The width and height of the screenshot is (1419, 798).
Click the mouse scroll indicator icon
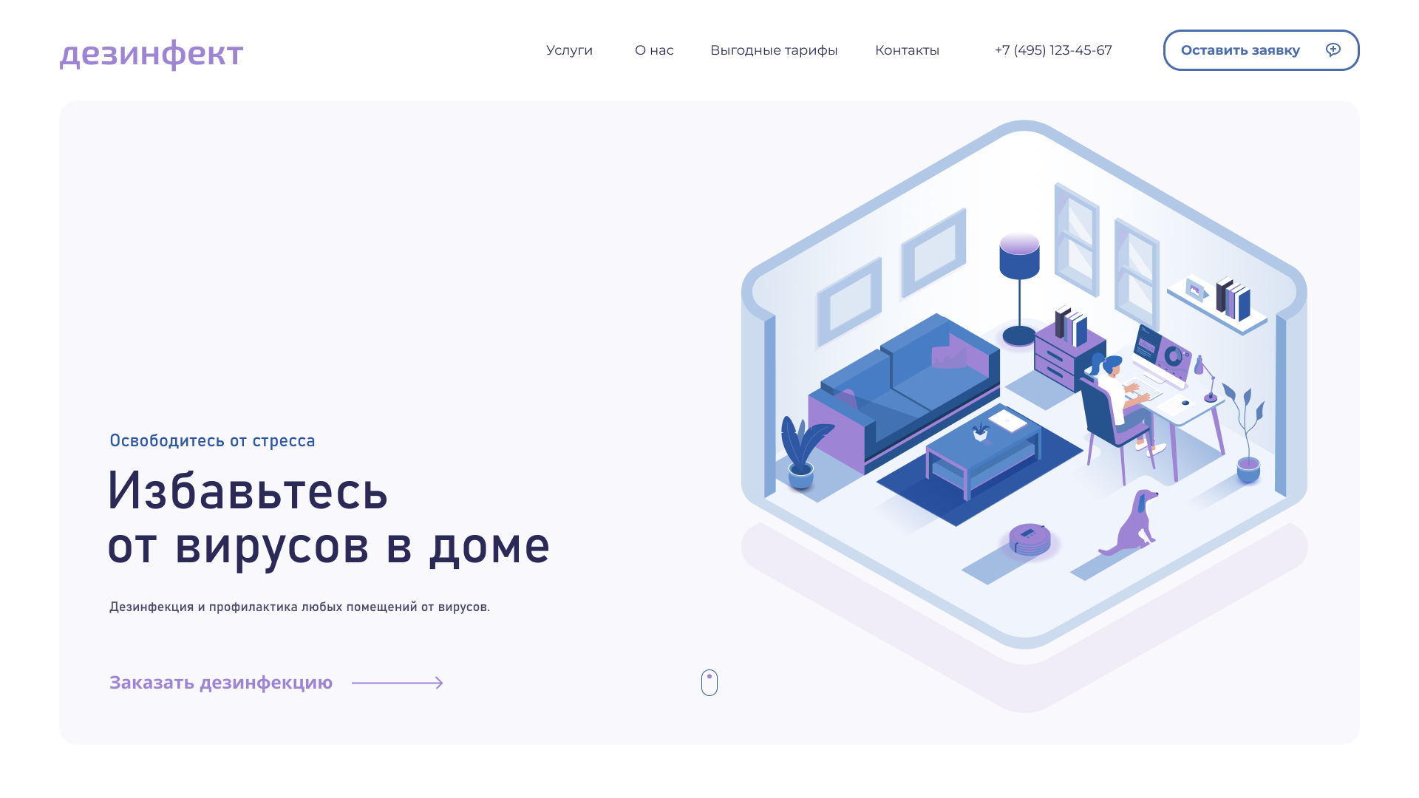coord(709,682)
